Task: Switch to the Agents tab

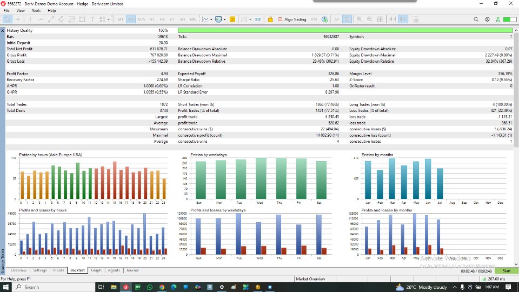Action: click(x=114, y=270)
